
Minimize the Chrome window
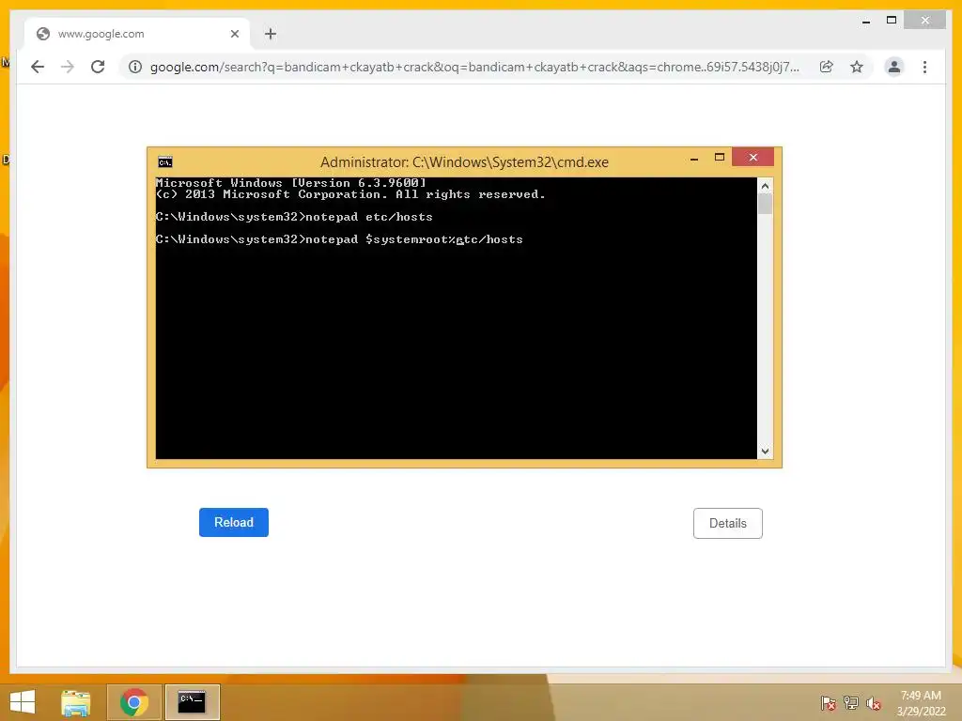(866, 22)
